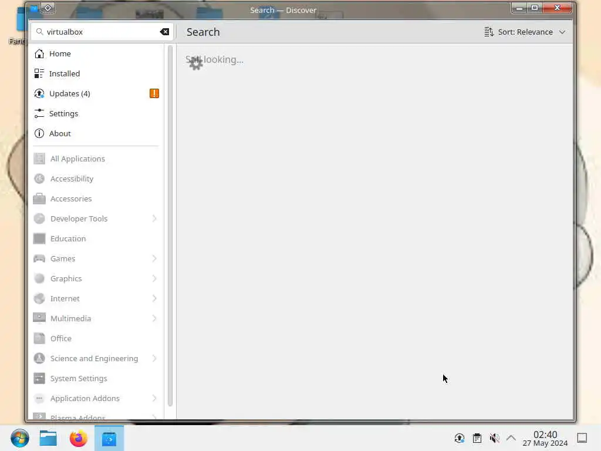
Task: Click the Application Addons icon
Action: (x=39, y=399)
